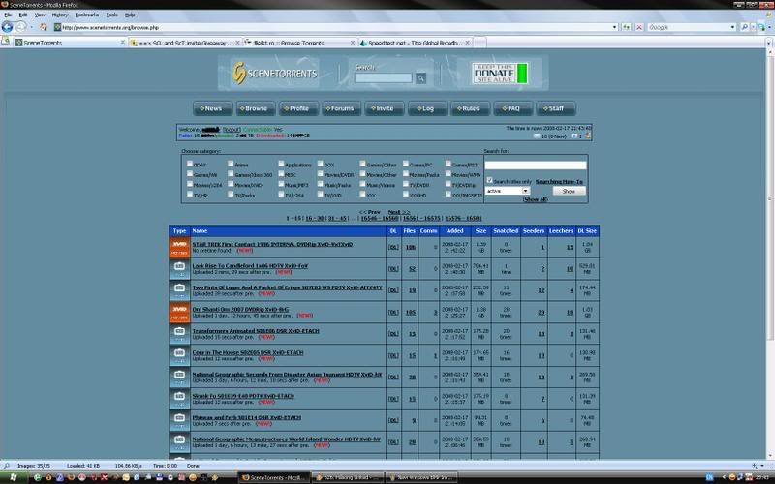Click the (Show all) link
The image size is (775, 484).
click(x=536, y=199)
